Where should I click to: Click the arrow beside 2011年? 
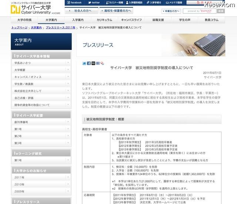(x=68, y=177)
